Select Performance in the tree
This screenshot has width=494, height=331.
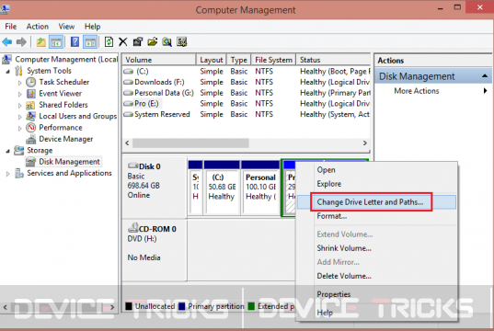(61, 128)
